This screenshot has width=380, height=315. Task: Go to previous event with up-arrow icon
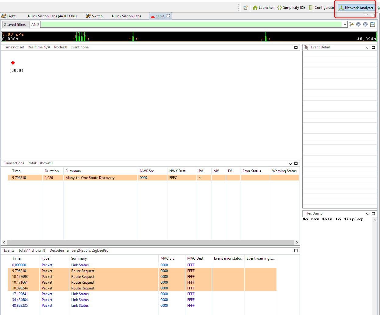click(x=365, y=24)
